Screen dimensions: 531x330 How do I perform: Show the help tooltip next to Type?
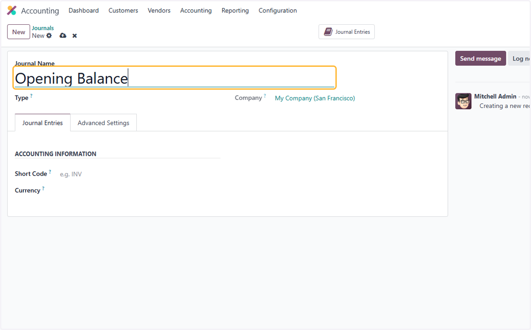point(31,96)
